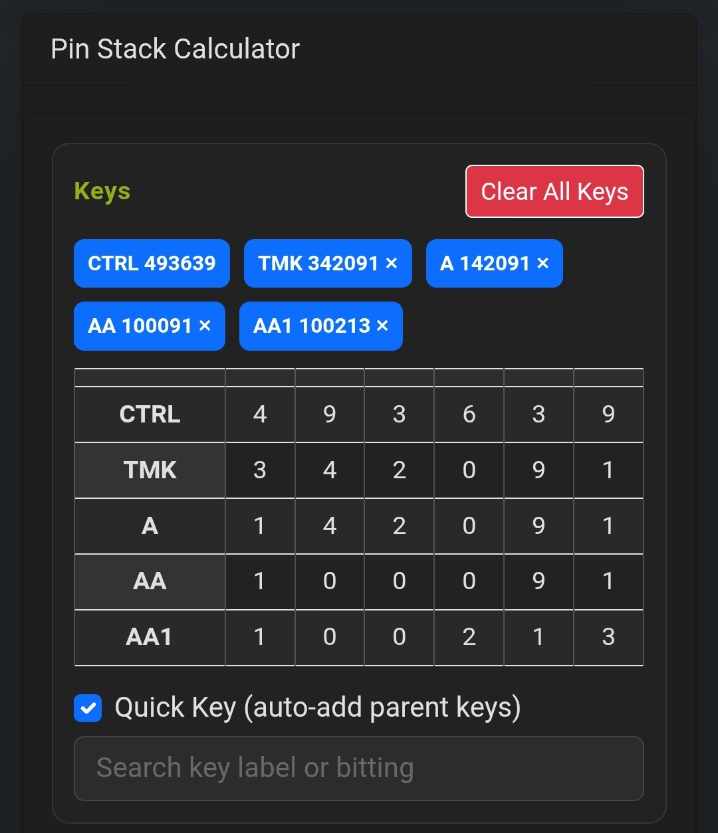The height and width of the screenshot is (833, 718).
Task: Focus the Search key label or bitting field
Action: click(x=359, y=769)
